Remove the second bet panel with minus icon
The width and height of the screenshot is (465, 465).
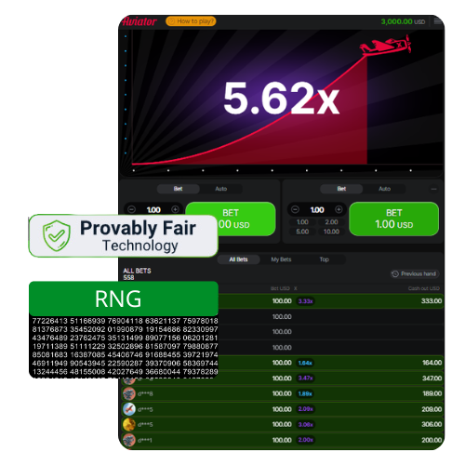(433, 189)
